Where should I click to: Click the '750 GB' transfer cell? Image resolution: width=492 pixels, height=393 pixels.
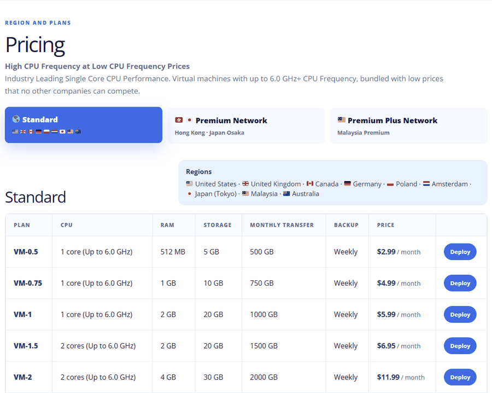click(262, 283)
